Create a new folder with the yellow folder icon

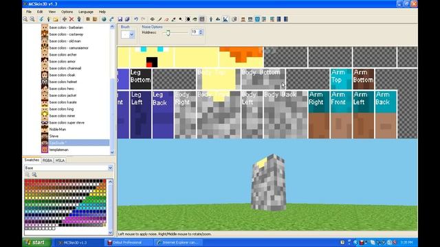tap(56, 19)
